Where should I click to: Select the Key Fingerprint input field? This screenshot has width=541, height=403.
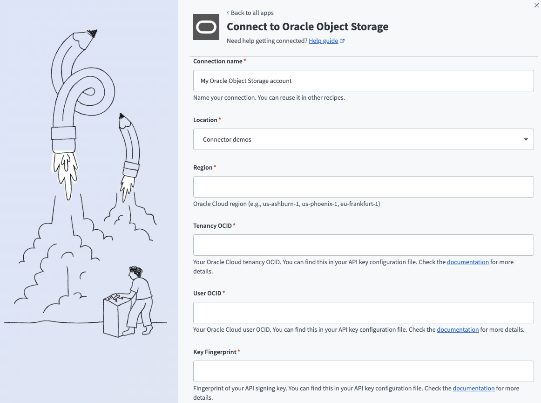pyautogui.click(x=363, y=371)
